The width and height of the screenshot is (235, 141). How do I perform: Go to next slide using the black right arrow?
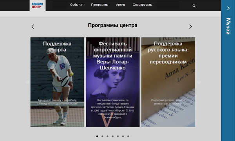tap(190, 27)
